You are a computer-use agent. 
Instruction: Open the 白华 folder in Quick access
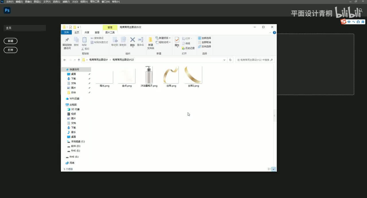73,92
